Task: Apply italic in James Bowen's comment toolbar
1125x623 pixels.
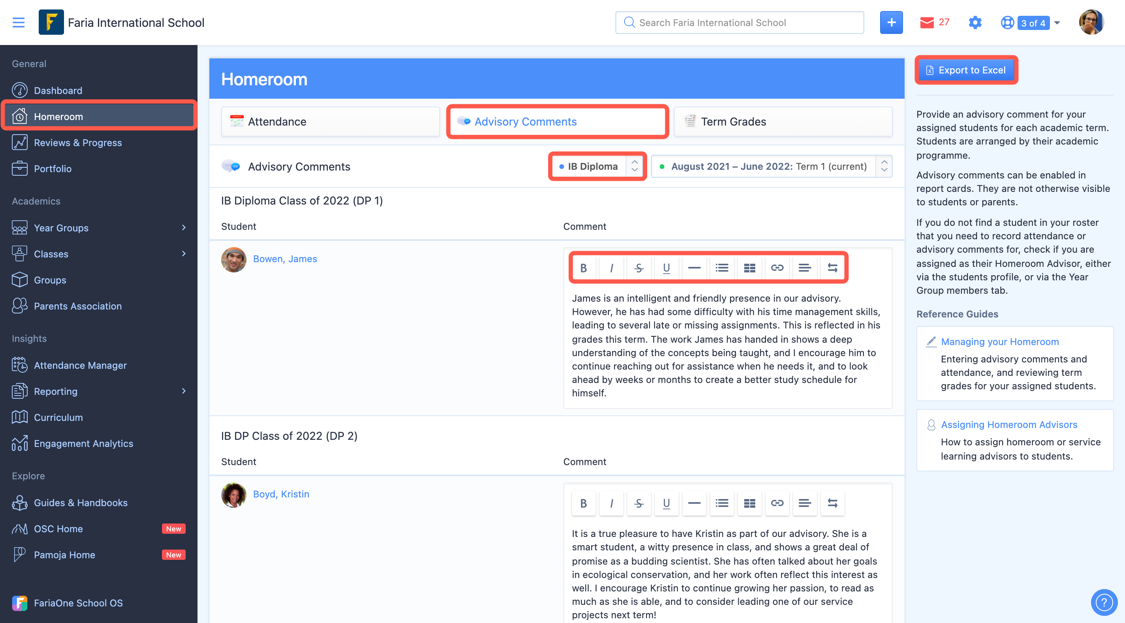Action: coord(611,268)
